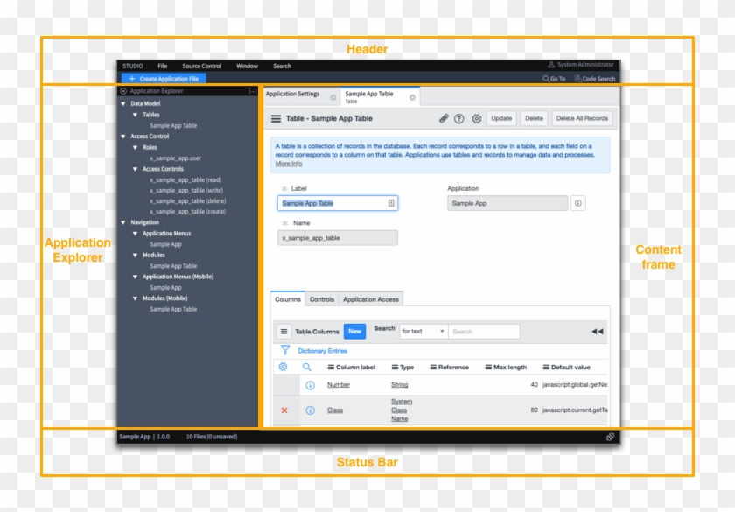Click the link icon in status bar
The image size is (735, 512).
coord(610,437)
